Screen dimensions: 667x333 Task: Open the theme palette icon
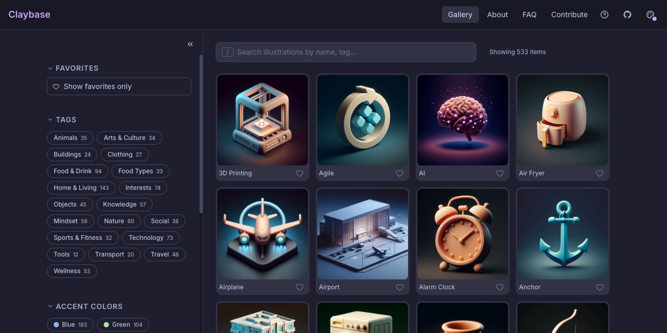pos(650,15)
